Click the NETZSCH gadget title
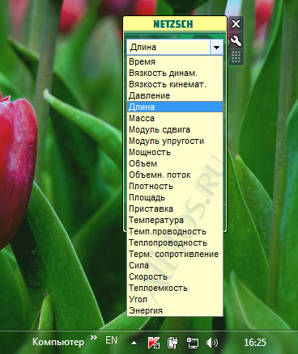The image size is (298, 354). pos(173,24)
